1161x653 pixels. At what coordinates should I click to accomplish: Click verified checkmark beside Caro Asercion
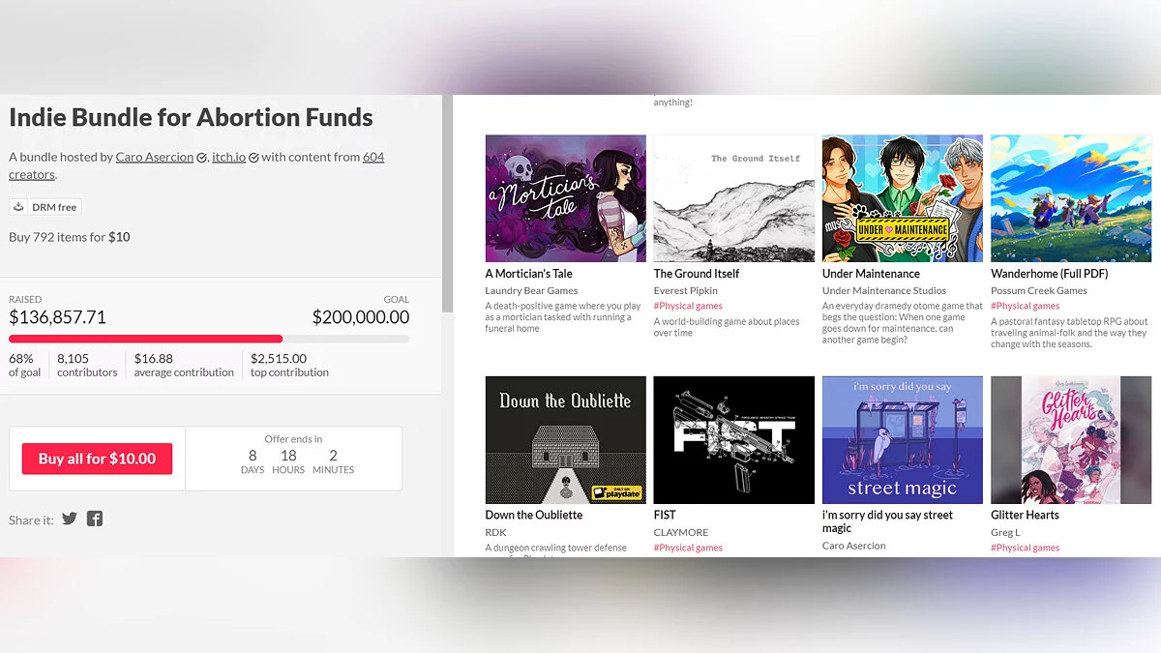pyautogui.click(x=202, y=158)
